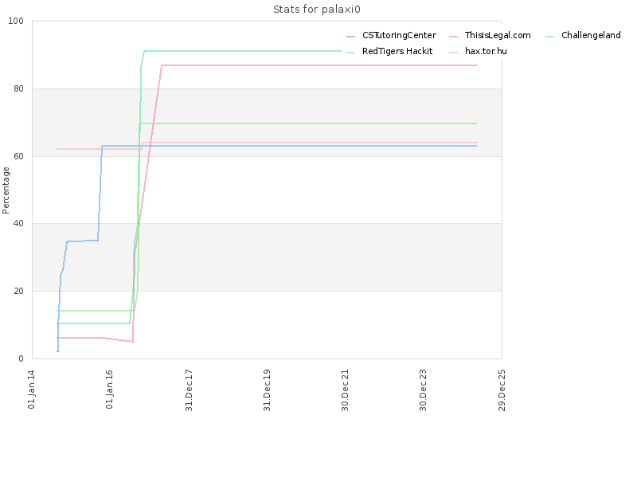The width and height of the screenshot is (637, 478).
Task: Select the 31.Dec.19 x-axis date label
Action: pyautogui.click(x=267, y=390)
